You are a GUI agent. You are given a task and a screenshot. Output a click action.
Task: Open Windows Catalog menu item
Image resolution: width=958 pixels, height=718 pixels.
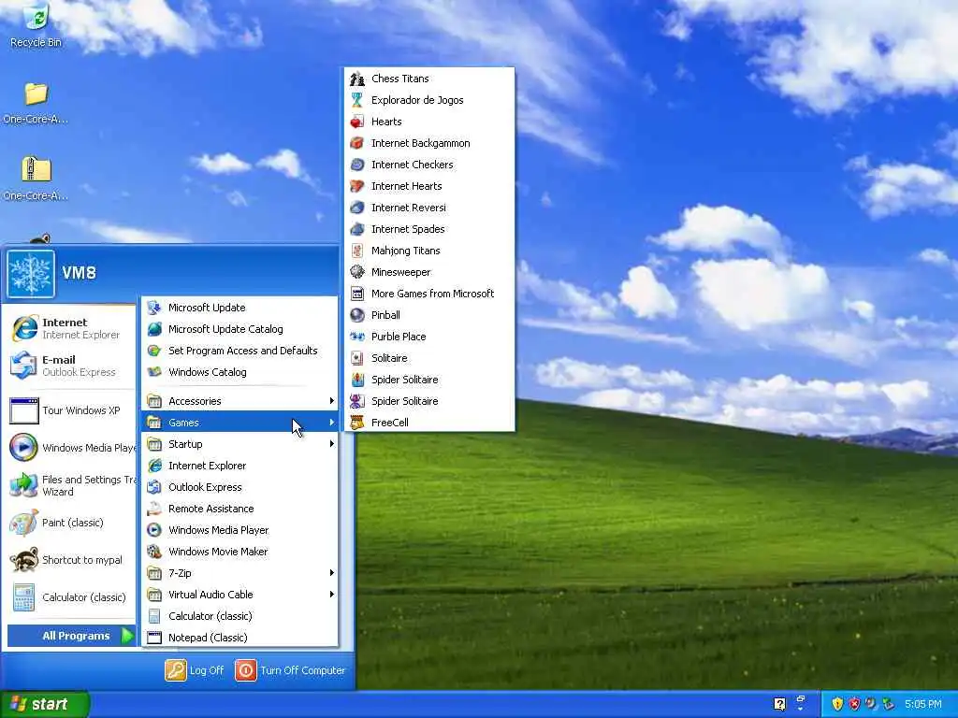tap(240, 372)
